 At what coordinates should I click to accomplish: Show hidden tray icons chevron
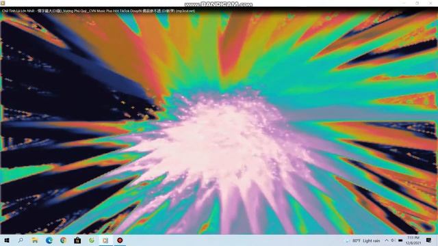click(387, 240)
